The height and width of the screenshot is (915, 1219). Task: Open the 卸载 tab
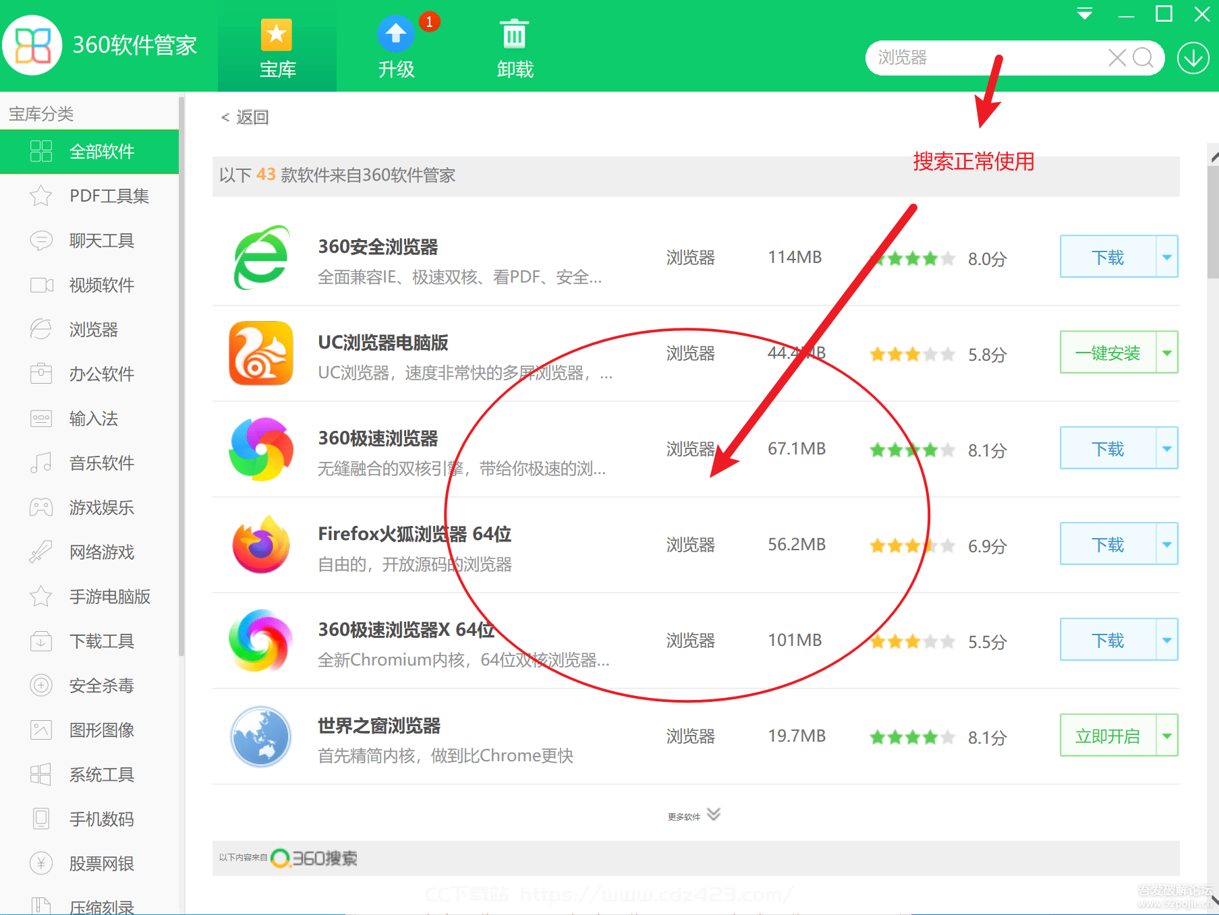tap(515, 47)
